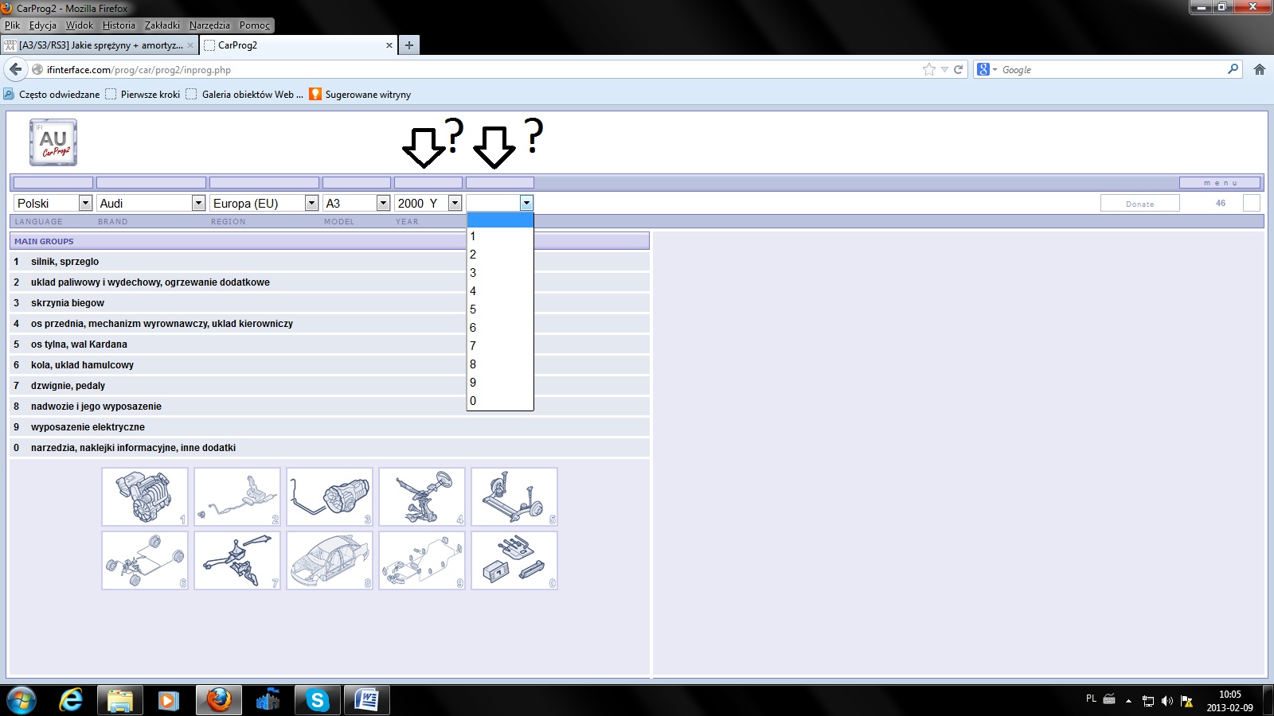Expand the Polski language dropdown

(x=85, y=203)
